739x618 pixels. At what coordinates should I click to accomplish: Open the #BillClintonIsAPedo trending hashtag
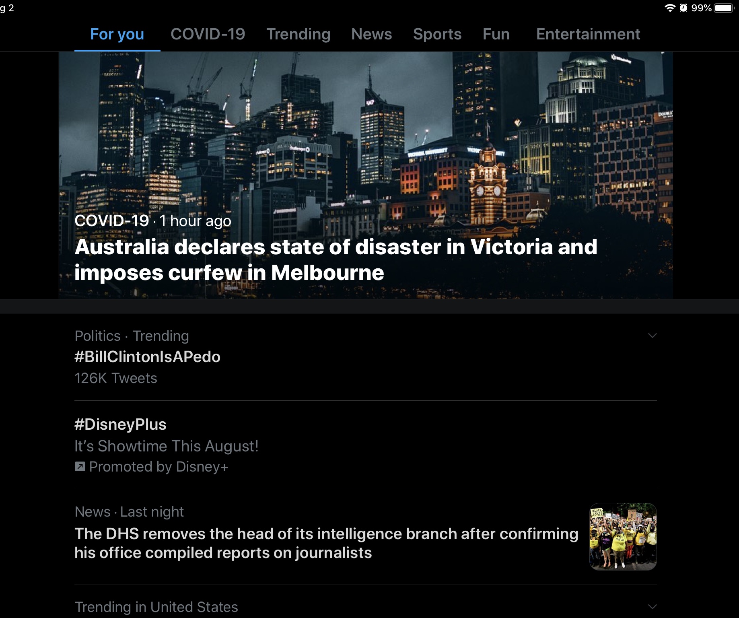[x=147, y=357]
